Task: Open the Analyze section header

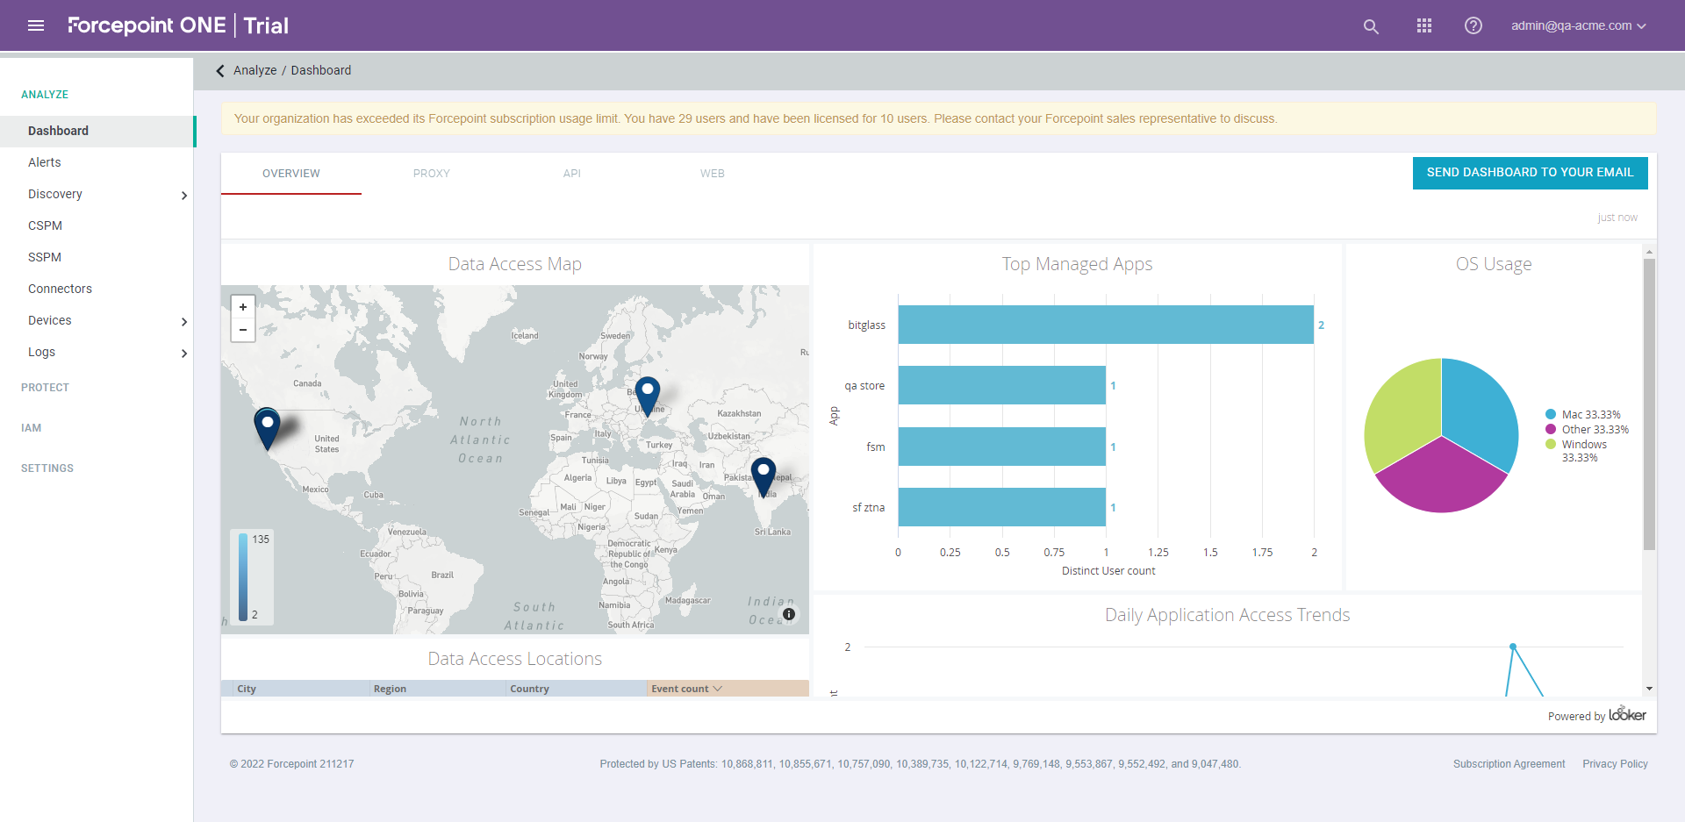Action: coord(45,95)
